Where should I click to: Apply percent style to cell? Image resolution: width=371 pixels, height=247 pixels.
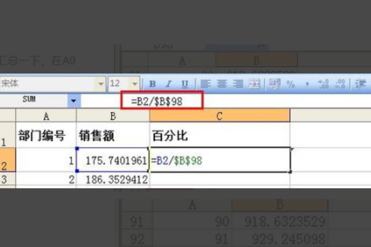point(291,84)
